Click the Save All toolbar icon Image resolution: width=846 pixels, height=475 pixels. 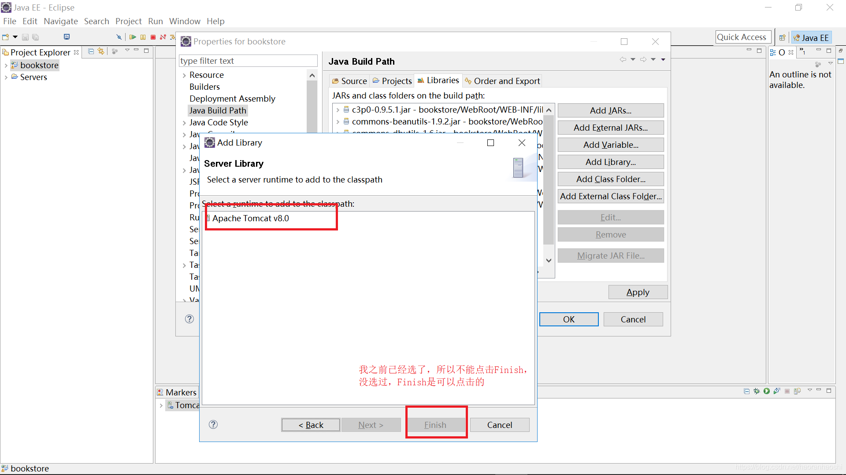point(35,37)
